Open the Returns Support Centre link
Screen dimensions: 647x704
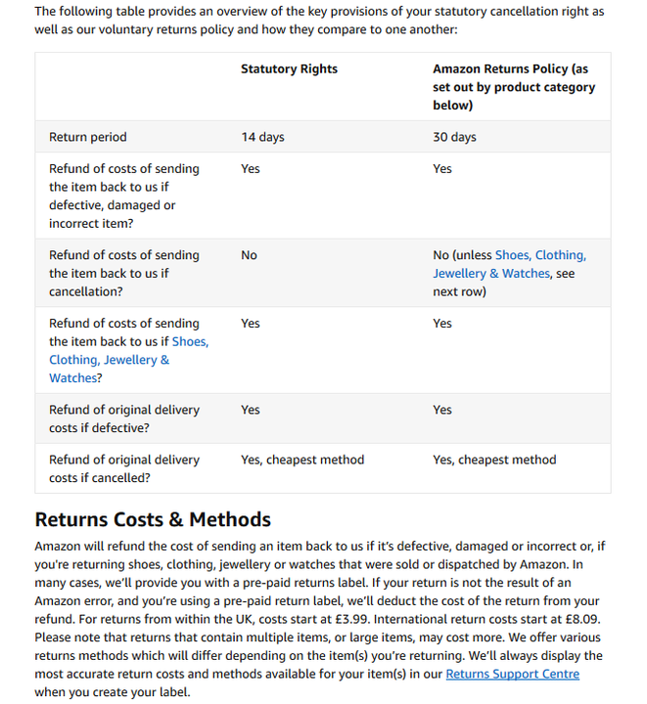click(x=512, y=674)
